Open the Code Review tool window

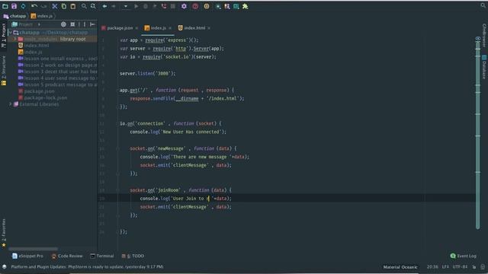67,256
